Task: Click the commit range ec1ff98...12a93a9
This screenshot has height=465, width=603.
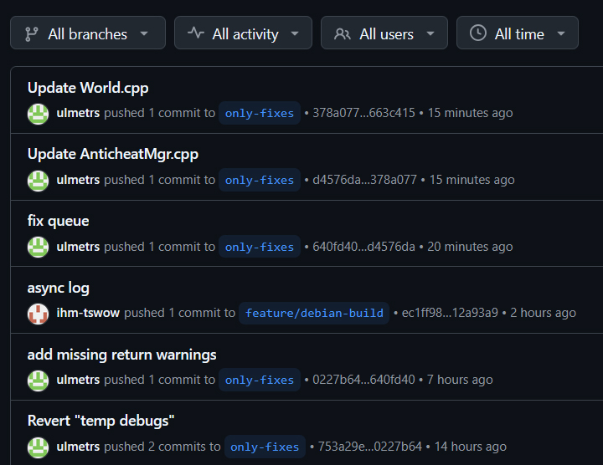Action: click(450, 313)
